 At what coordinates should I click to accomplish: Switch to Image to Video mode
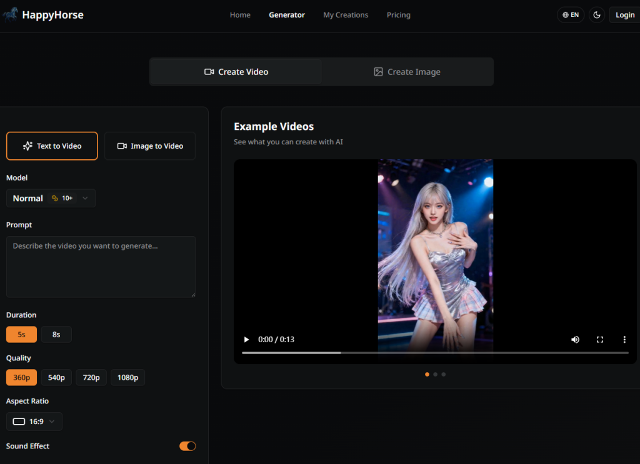pyautogui.click(x=150, y=146)
